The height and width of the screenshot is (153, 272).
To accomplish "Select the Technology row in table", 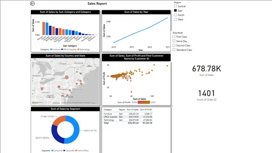I will tap(128, 120).
